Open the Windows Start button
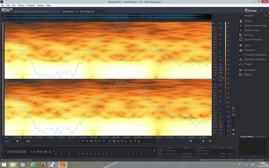Viewport: 269px width, 168px height. [x=4, y=165]
